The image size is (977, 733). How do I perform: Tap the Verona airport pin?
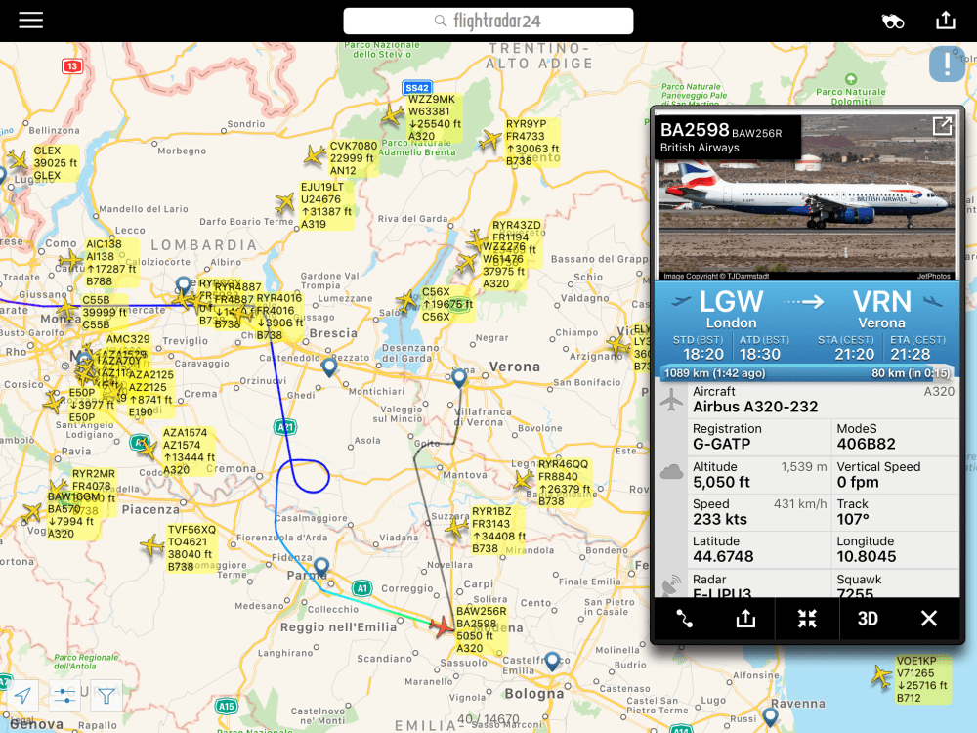(459, 377)
